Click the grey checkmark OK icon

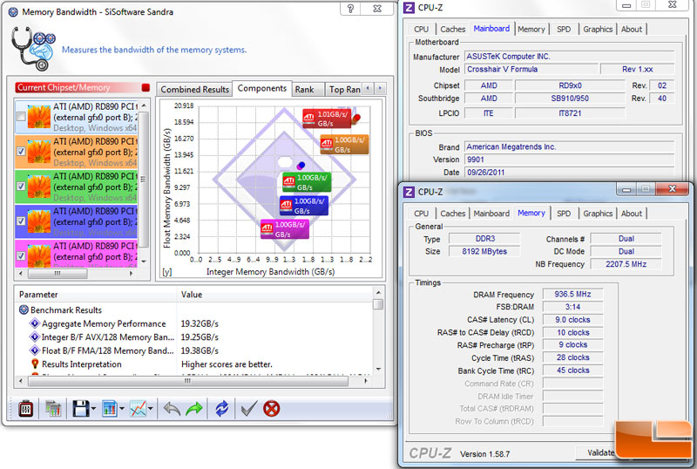pos(248,408)
